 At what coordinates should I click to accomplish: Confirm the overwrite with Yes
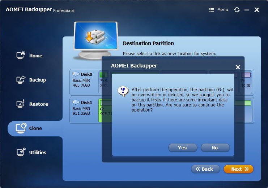(183, 148)
